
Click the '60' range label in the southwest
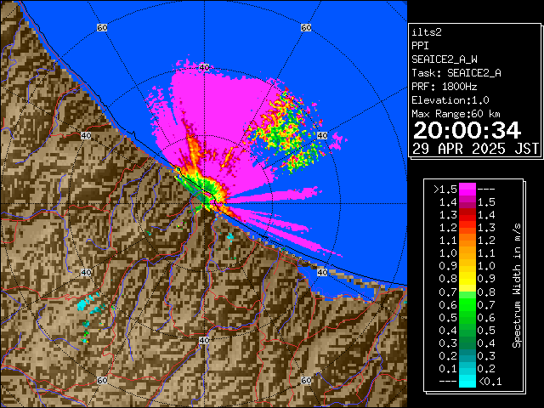tap(102, 380)
